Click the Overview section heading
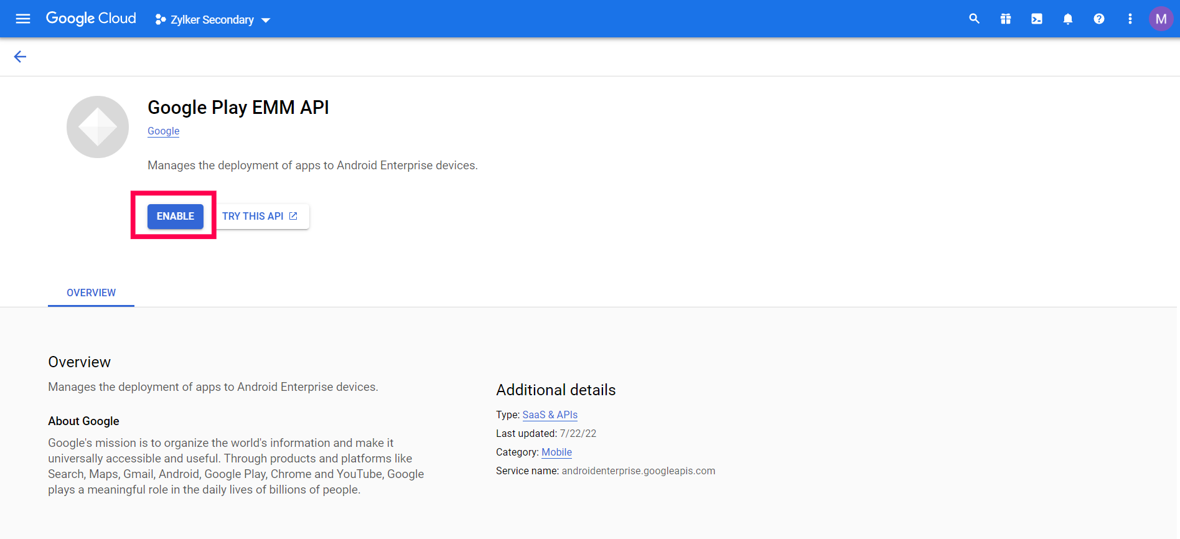Screen dimensions: 1180x539 point(79,362)
